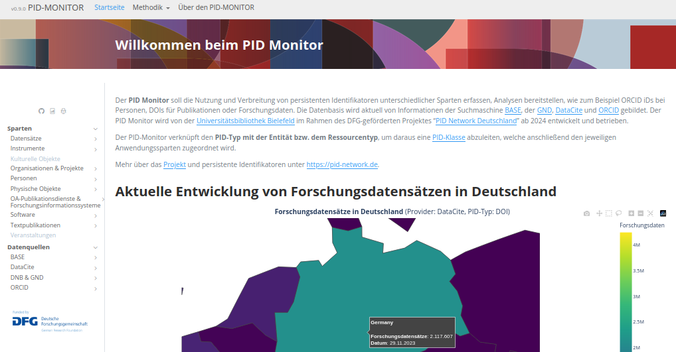Zoom in on the map with plus icon

631,213
